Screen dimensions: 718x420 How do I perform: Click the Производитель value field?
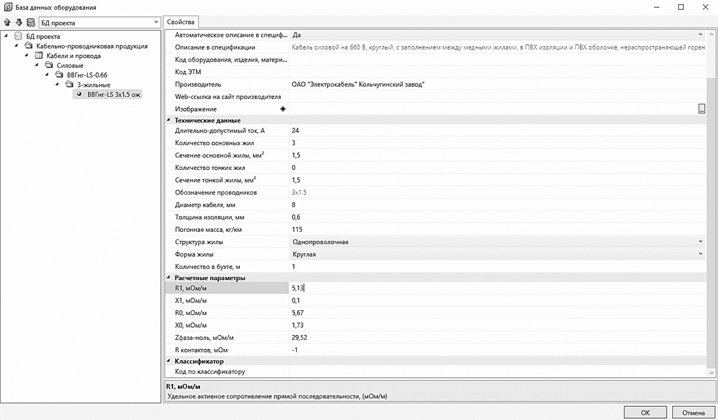494,84
